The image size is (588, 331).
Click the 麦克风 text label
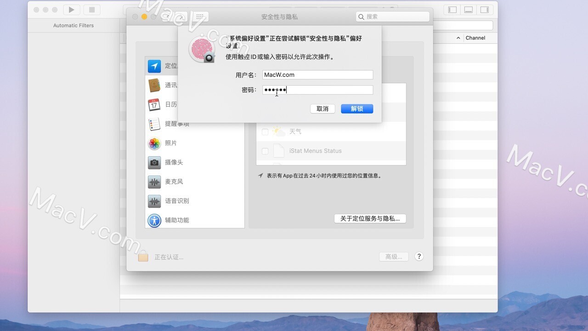174,182
